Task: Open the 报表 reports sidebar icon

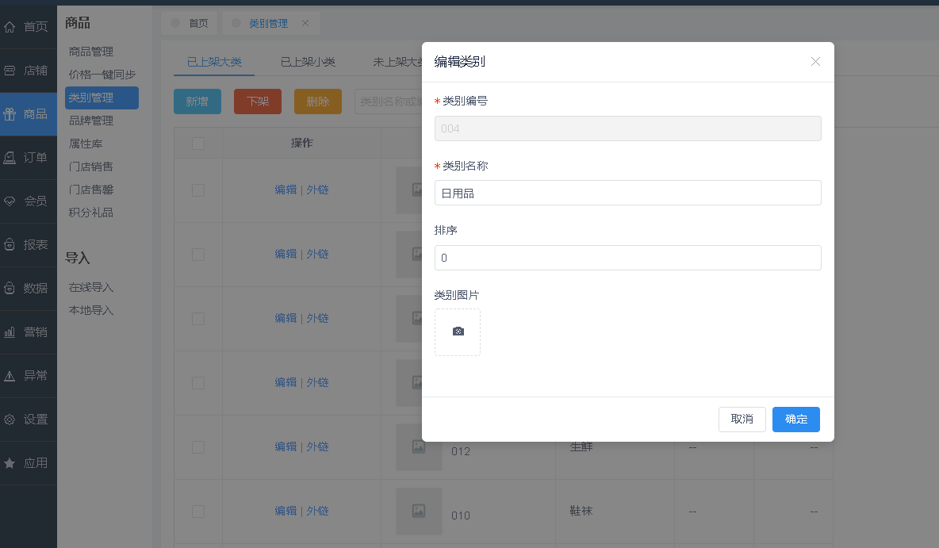Action: [10, 245]
